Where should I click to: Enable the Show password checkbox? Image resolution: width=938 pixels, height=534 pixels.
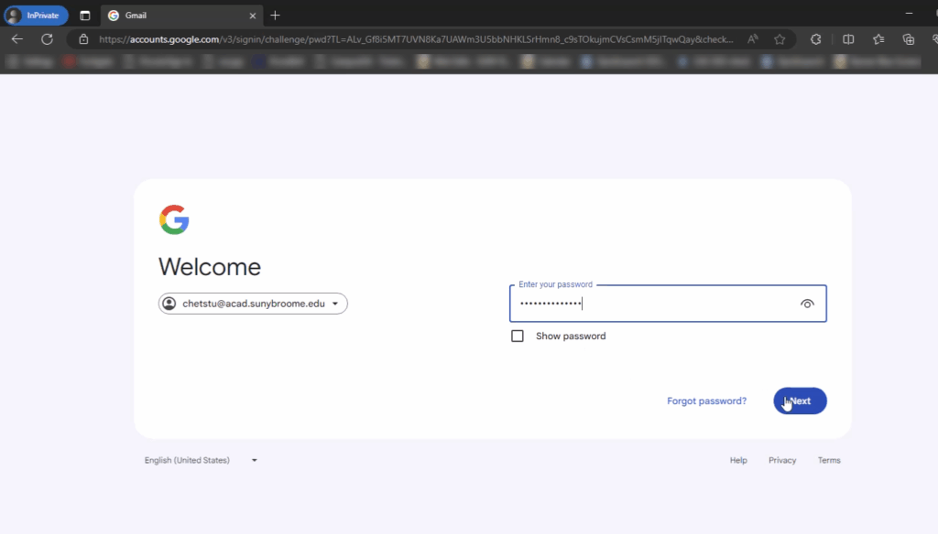(518, 336)
